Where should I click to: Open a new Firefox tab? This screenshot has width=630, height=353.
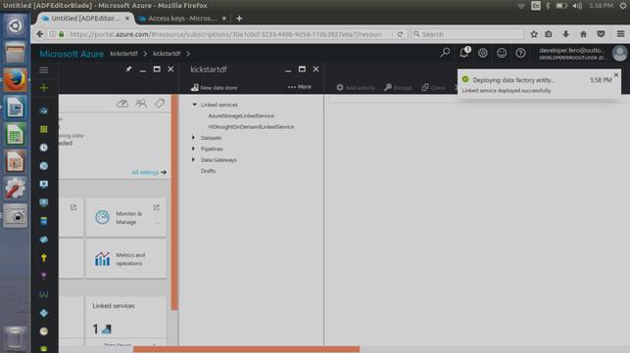click(x=239, y=19)
